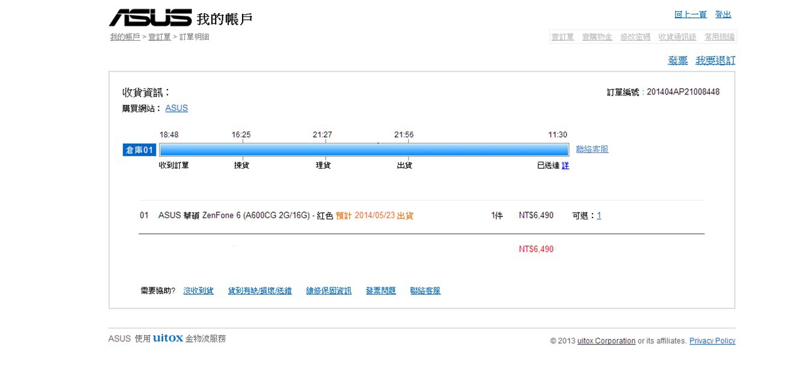The height and width of the screenshot is (387, 797).
Task: Log out using 登出 link
Action: point(723,14)
